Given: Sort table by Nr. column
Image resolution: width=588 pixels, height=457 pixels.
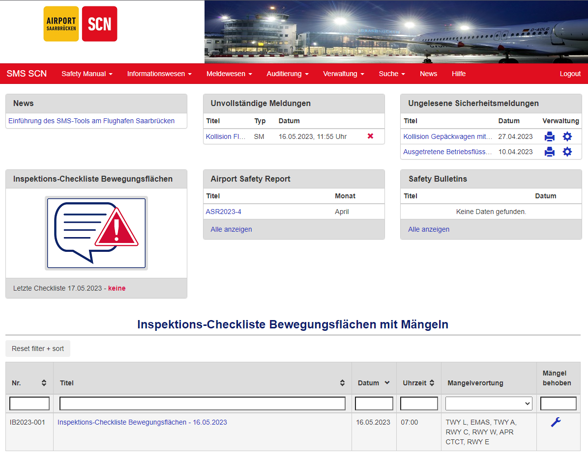Looking at the screenshot, I should (44, 383).
